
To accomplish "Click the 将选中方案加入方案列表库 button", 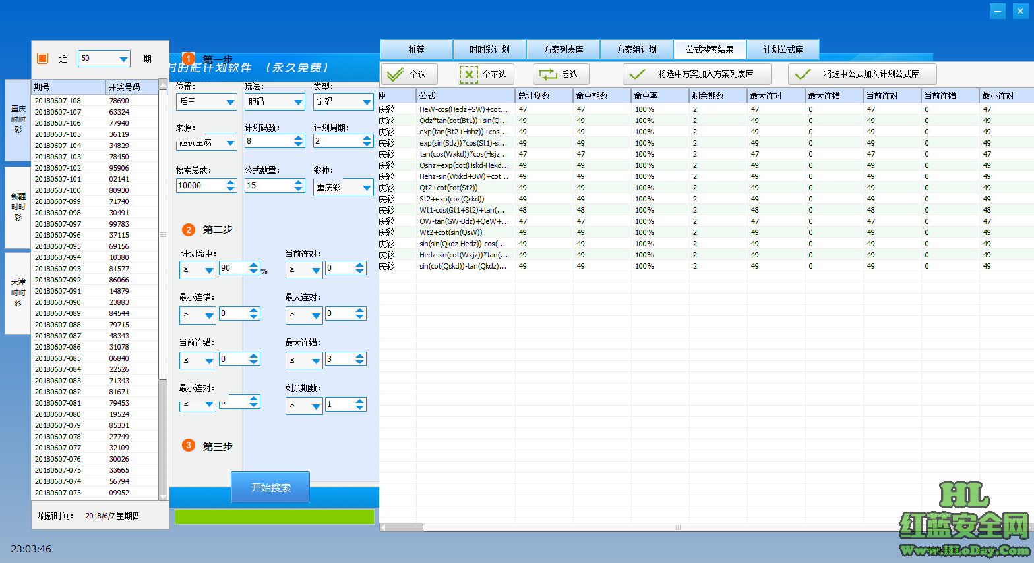I will (x=697, y=74).
